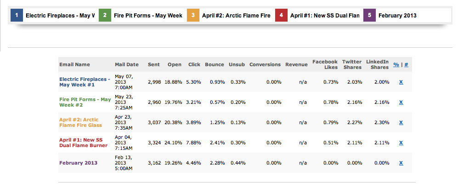Remove February 2013 row with X
The image size is (458, 194).
(x=401, y=163)
